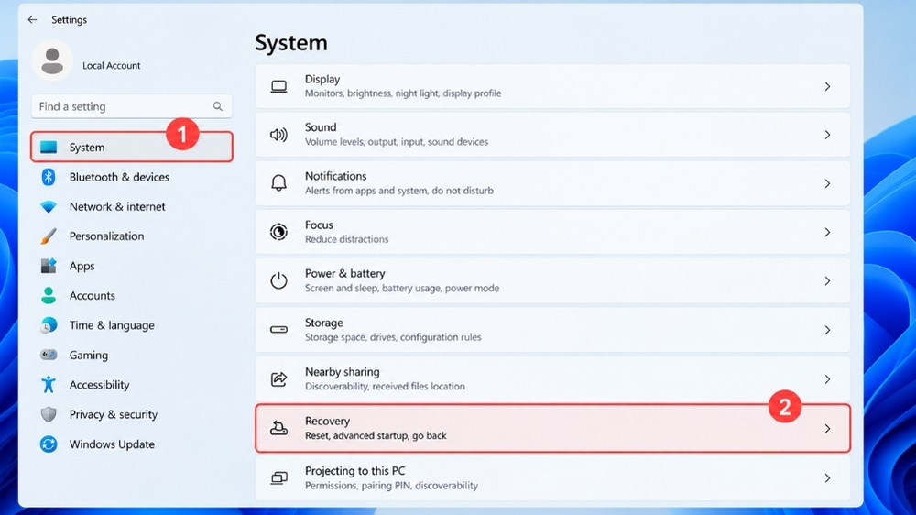The image size is (916, 515).
Task: Open Time & language settings
Action: [x=132, y=325]
